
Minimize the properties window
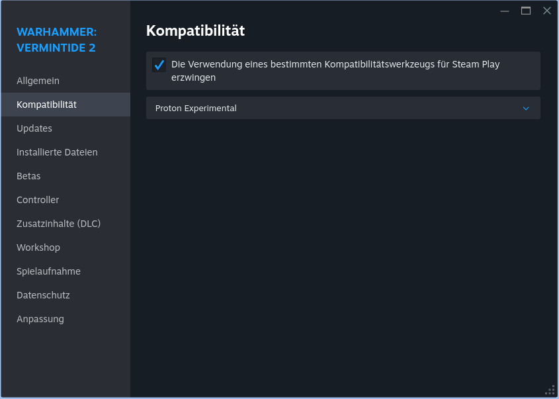tap(505, 11)
